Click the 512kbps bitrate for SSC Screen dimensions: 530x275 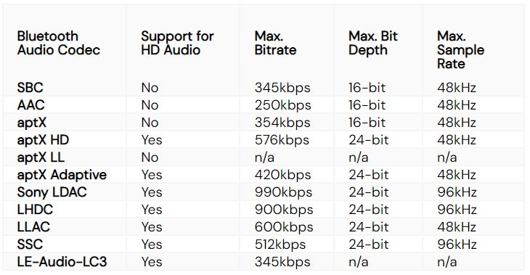coord(280,245)
